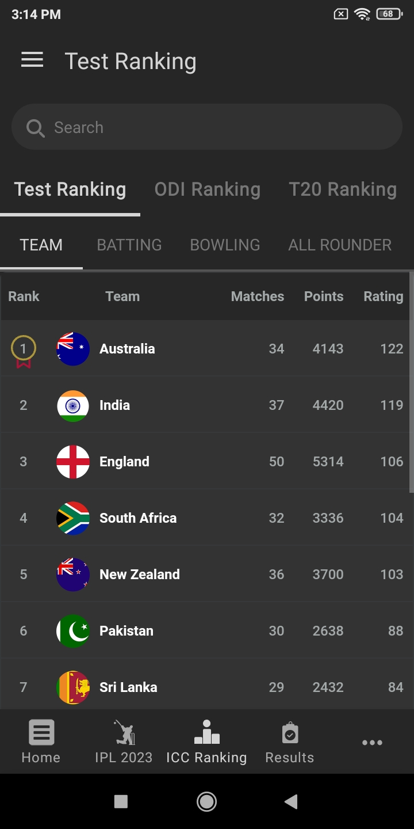This screenshot has width=414, height=829.
Task: Select the BOWLING sub-tab
Action: (225, 245)
